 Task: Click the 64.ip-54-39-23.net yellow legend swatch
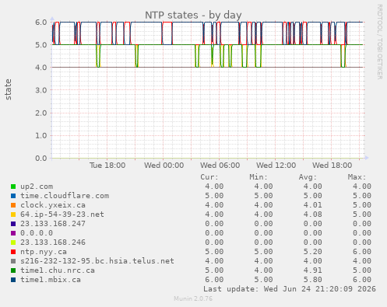(x=13, y=215)
